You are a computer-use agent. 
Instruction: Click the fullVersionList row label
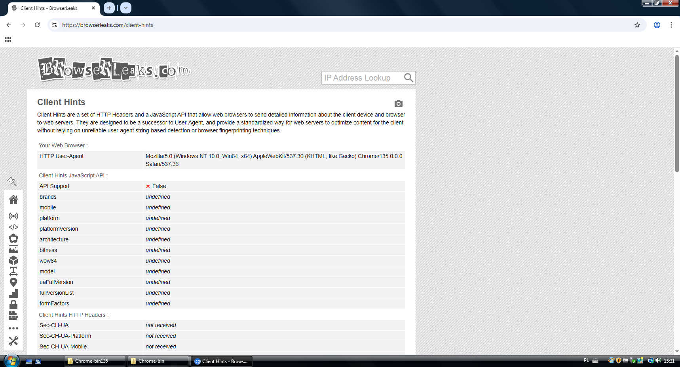(57, 293)
